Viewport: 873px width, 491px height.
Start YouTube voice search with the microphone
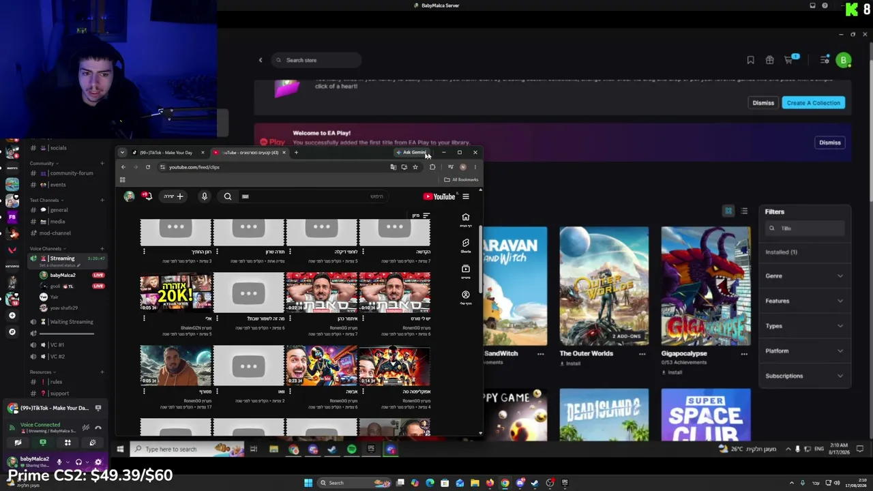click(x=204, y=196)
